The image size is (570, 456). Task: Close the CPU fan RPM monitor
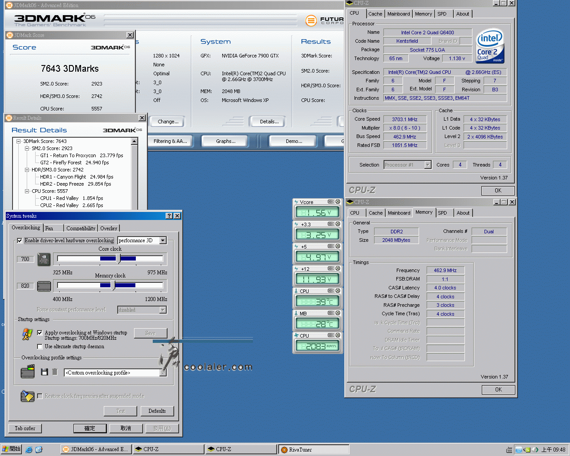(338, 335)
